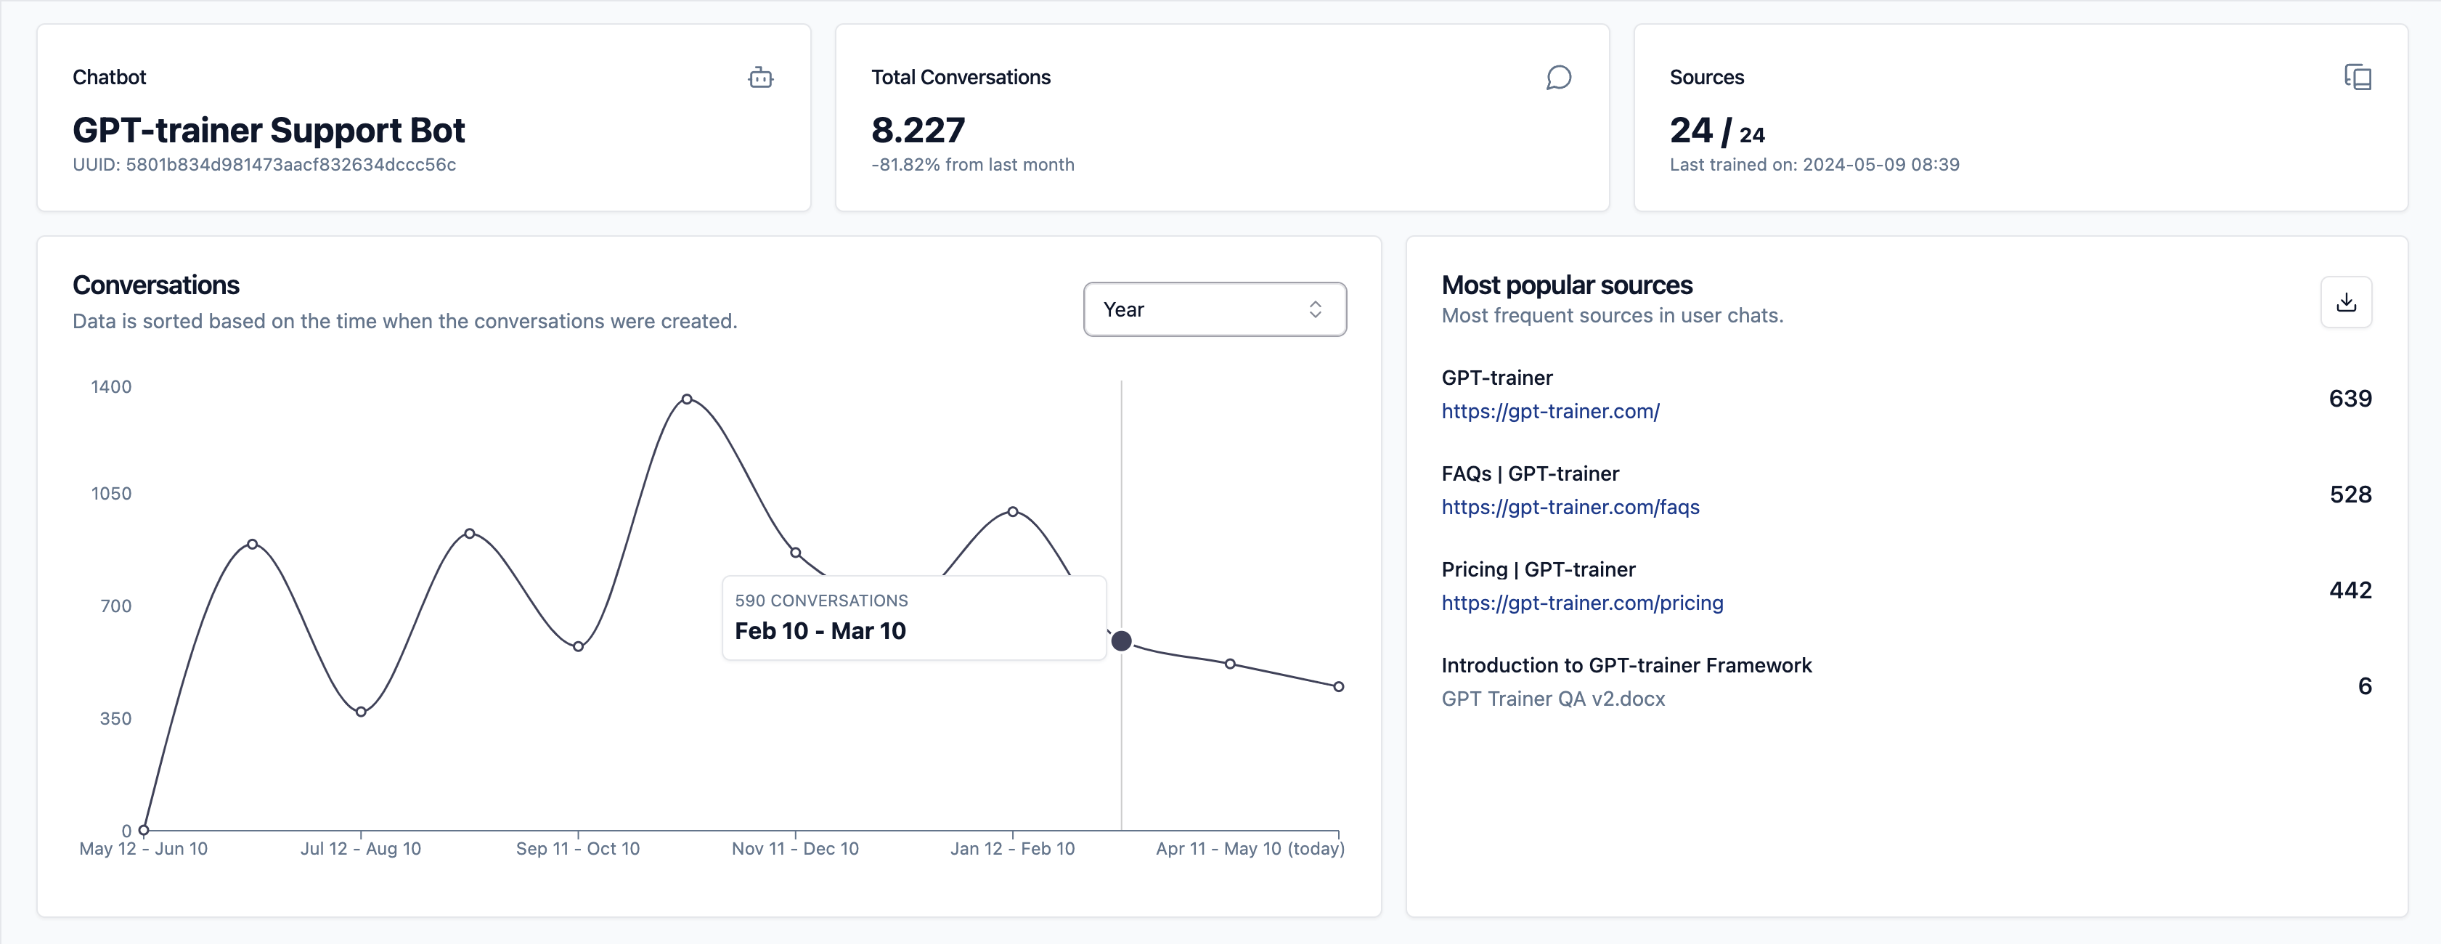Click GPT Trainer QA v2.docx source
This screenshot has width=2441, height=944.
[1552, 699]
